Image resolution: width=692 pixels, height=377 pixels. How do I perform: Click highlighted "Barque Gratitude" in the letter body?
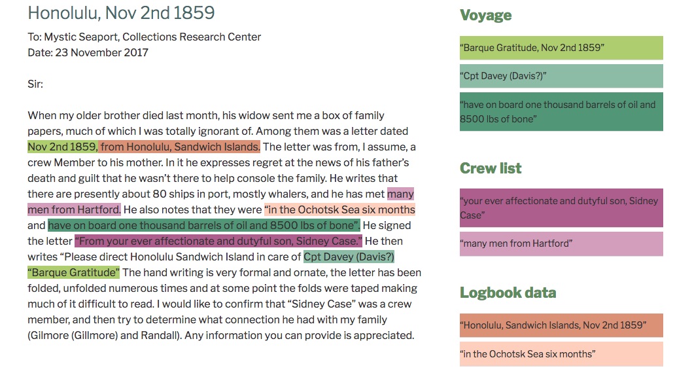pyautogui.click(x=73, y=272)
